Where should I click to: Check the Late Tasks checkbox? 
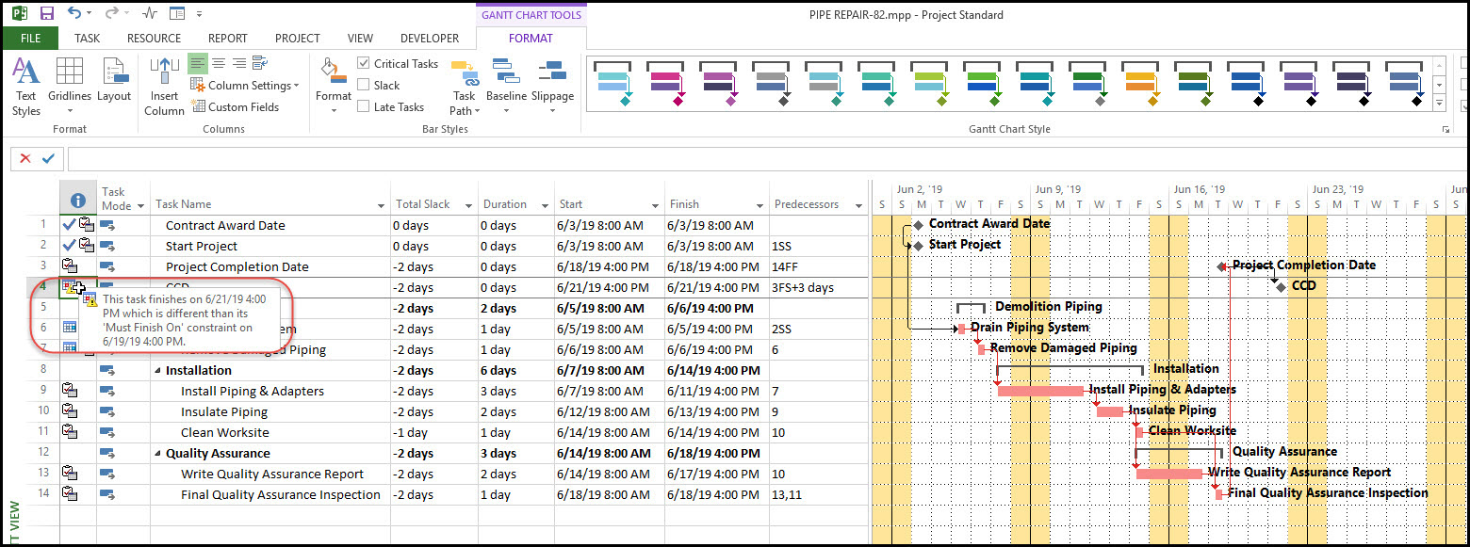click(364, 106)
